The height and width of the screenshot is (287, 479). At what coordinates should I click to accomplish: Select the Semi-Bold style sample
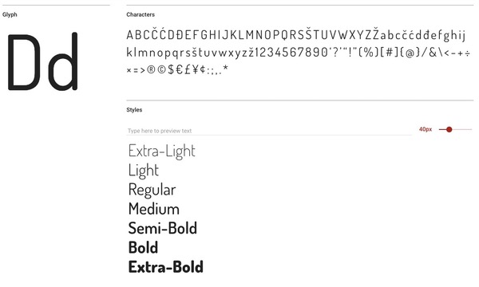(x=163, y=228)
